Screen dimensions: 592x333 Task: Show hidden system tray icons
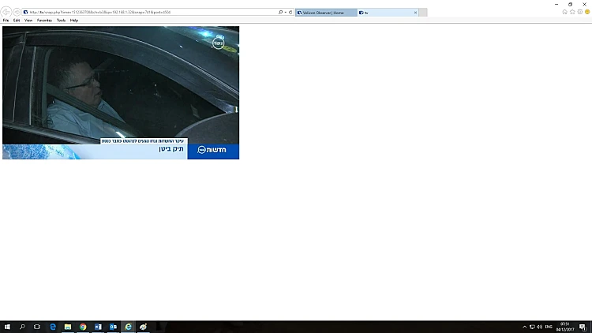click(524, 327)
